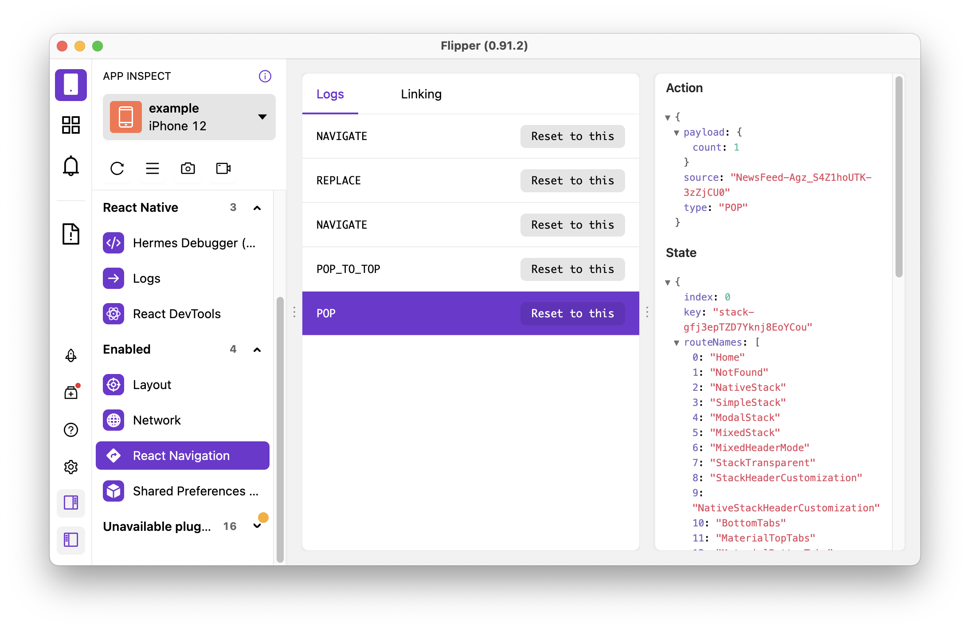Screen dimensions: 970x631
Task: Select the Logs tab in React Navigation
Action: point(330,93)
